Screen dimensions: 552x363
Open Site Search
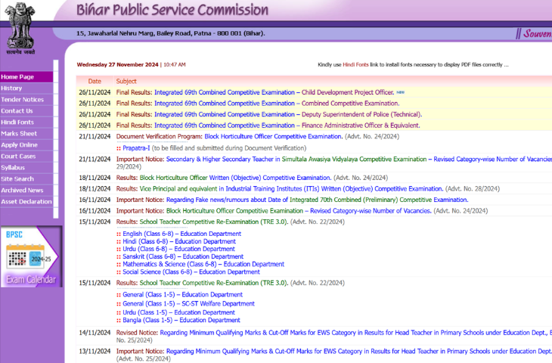[26, 179]
